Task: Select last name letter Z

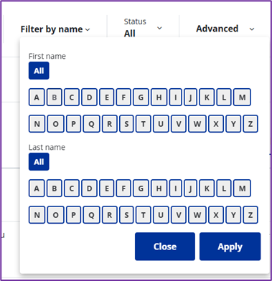Action: pos(250,215)
